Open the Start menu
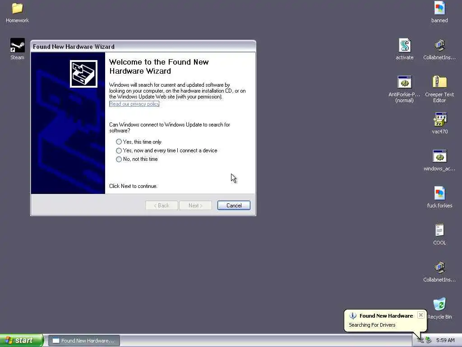The image size is (462, 347). click(22, 340)
